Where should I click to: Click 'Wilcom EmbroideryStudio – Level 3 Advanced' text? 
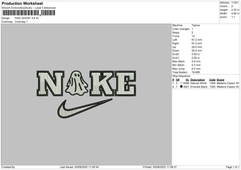pos(29,8)
